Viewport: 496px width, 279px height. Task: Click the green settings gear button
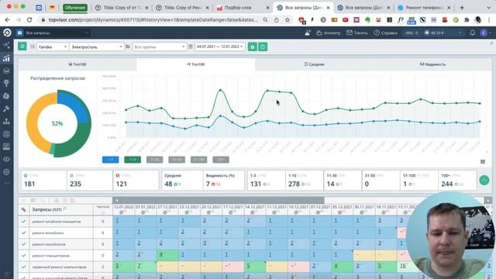(x=252, y=46)
